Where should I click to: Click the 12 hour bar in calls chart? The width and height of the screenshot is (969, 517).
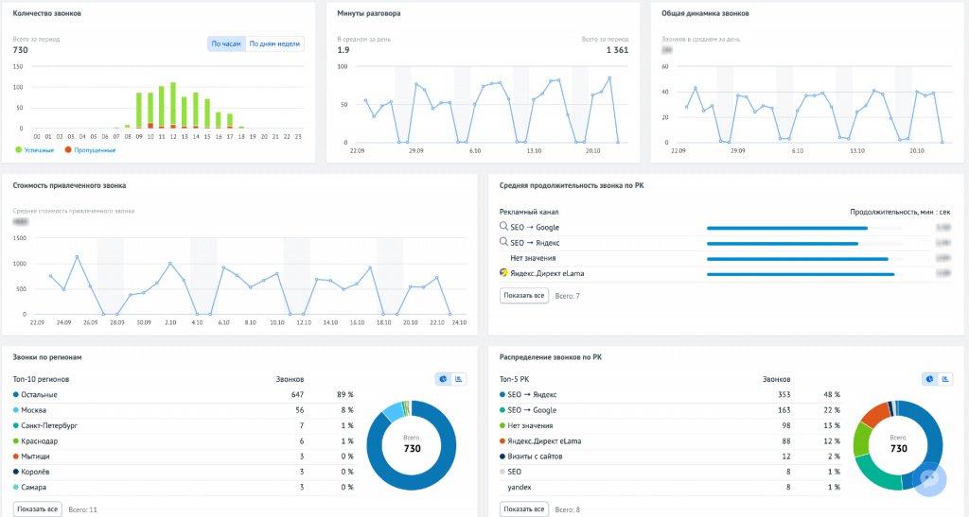point(173,105)
